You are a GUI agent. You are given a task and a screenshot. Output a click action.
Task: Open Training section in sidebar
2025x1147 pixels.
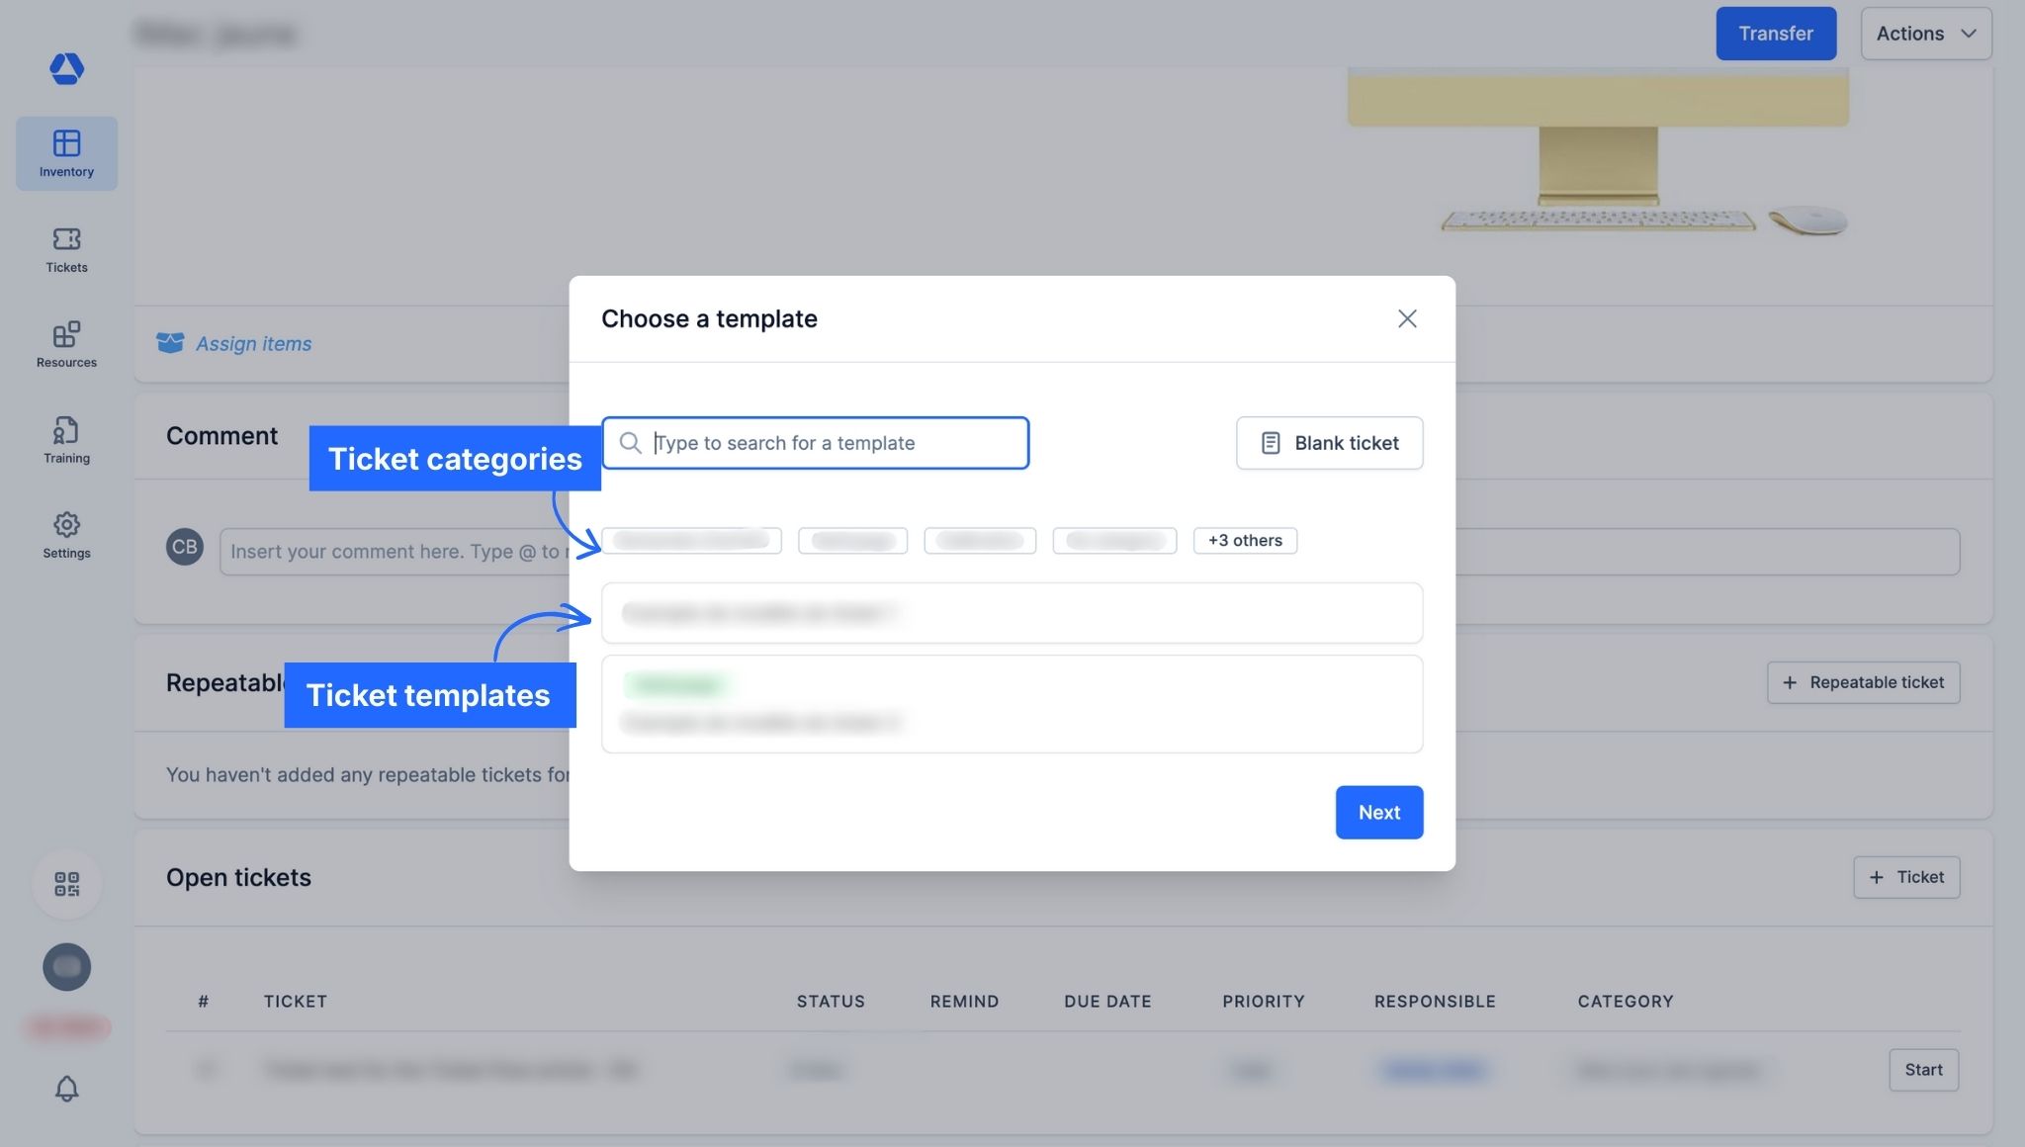point(66,440)
